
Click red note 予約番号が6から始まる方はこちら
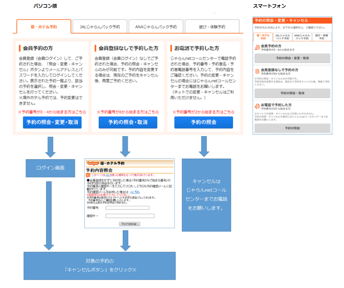coord(128,112)
